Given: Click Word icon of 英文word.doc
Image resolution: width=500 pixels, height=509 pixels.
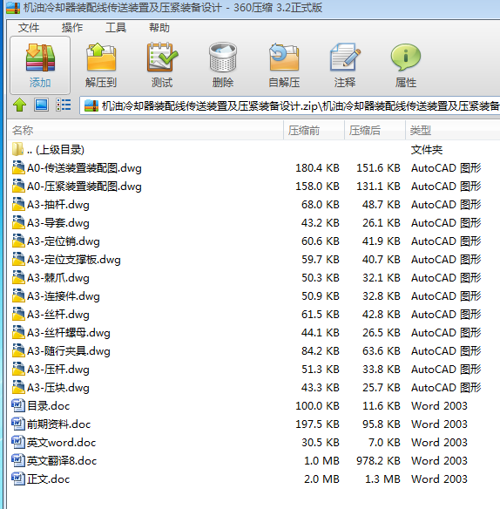Looking at the screenshot, I should point(18,442).
